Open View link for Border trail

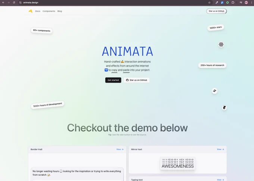tap(120, 149)
